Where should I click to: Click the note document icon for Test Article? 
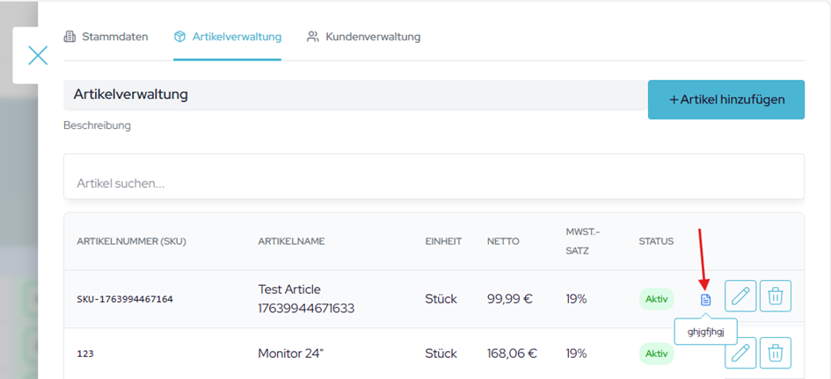click(705, 299)
